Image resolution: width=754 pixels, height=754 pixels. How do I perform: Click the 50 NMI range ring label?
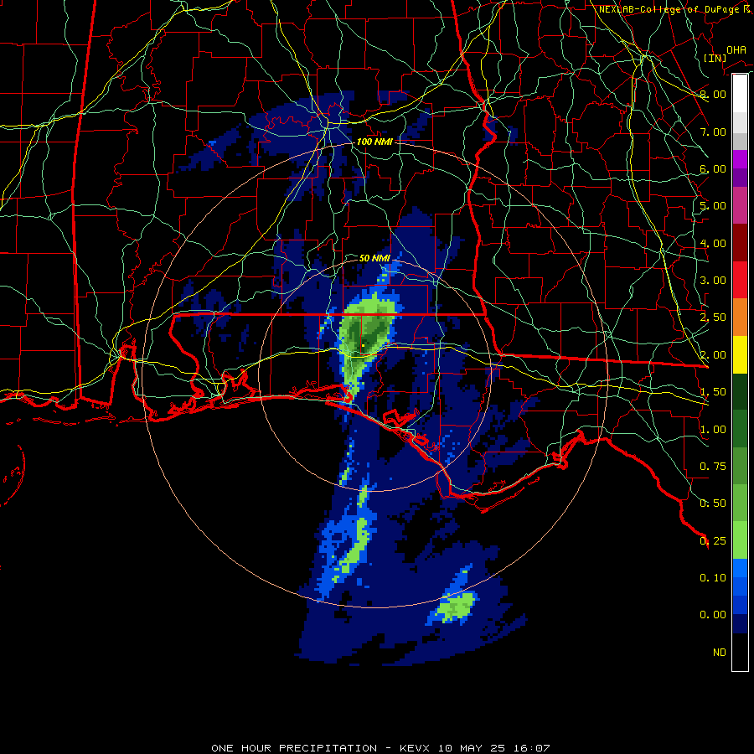pyautogui.click(x=374, y=258)
